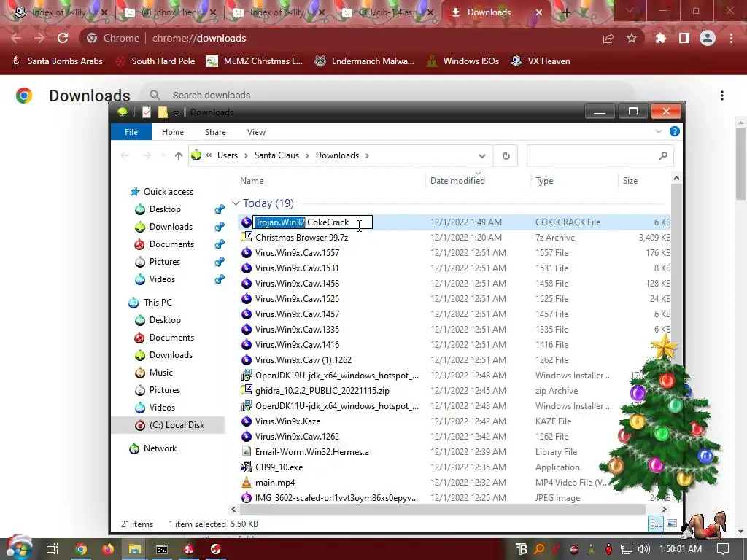Go up one folder level arrow

(179, 156)
